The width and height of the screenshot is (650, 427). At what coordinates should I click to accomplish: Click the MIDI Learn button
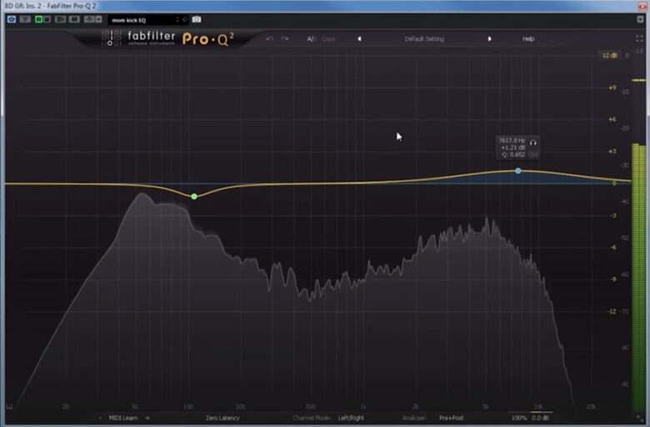(x=122, y=418)
